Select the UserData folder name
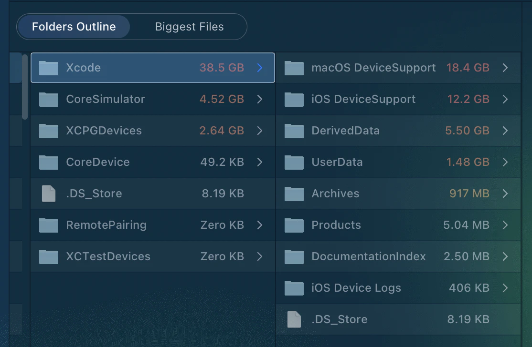This screenshot has width=532, height=347. (x=337, y=162)
